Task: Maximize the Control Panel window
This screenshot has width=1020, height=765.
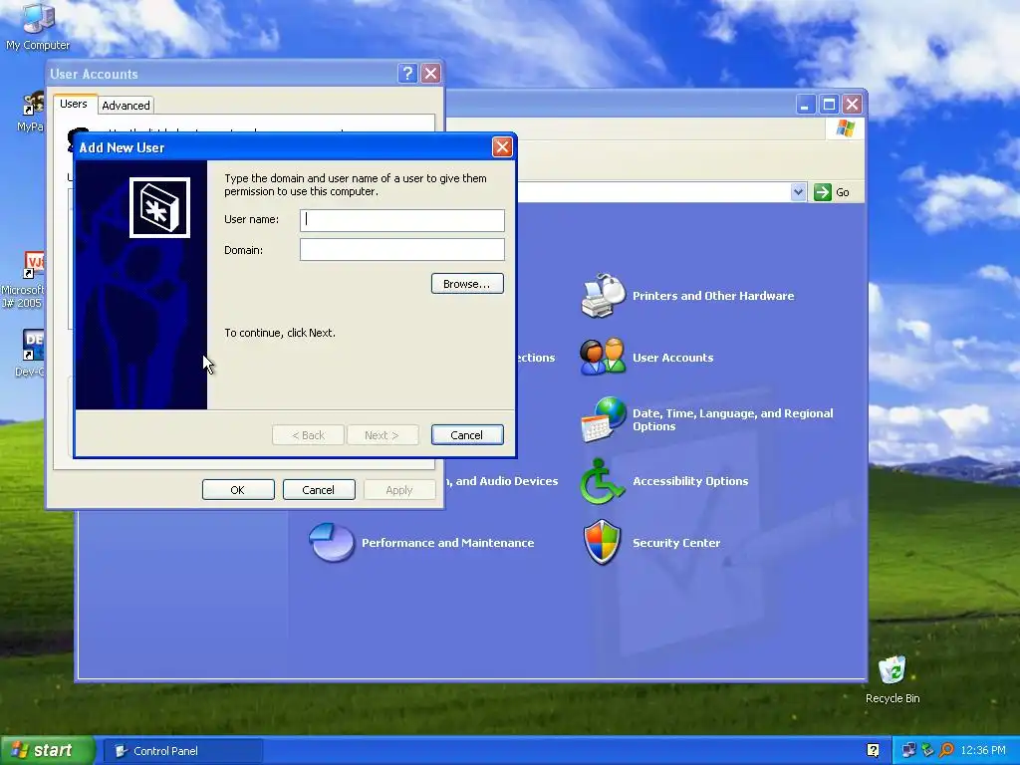Action: (829, 104)
